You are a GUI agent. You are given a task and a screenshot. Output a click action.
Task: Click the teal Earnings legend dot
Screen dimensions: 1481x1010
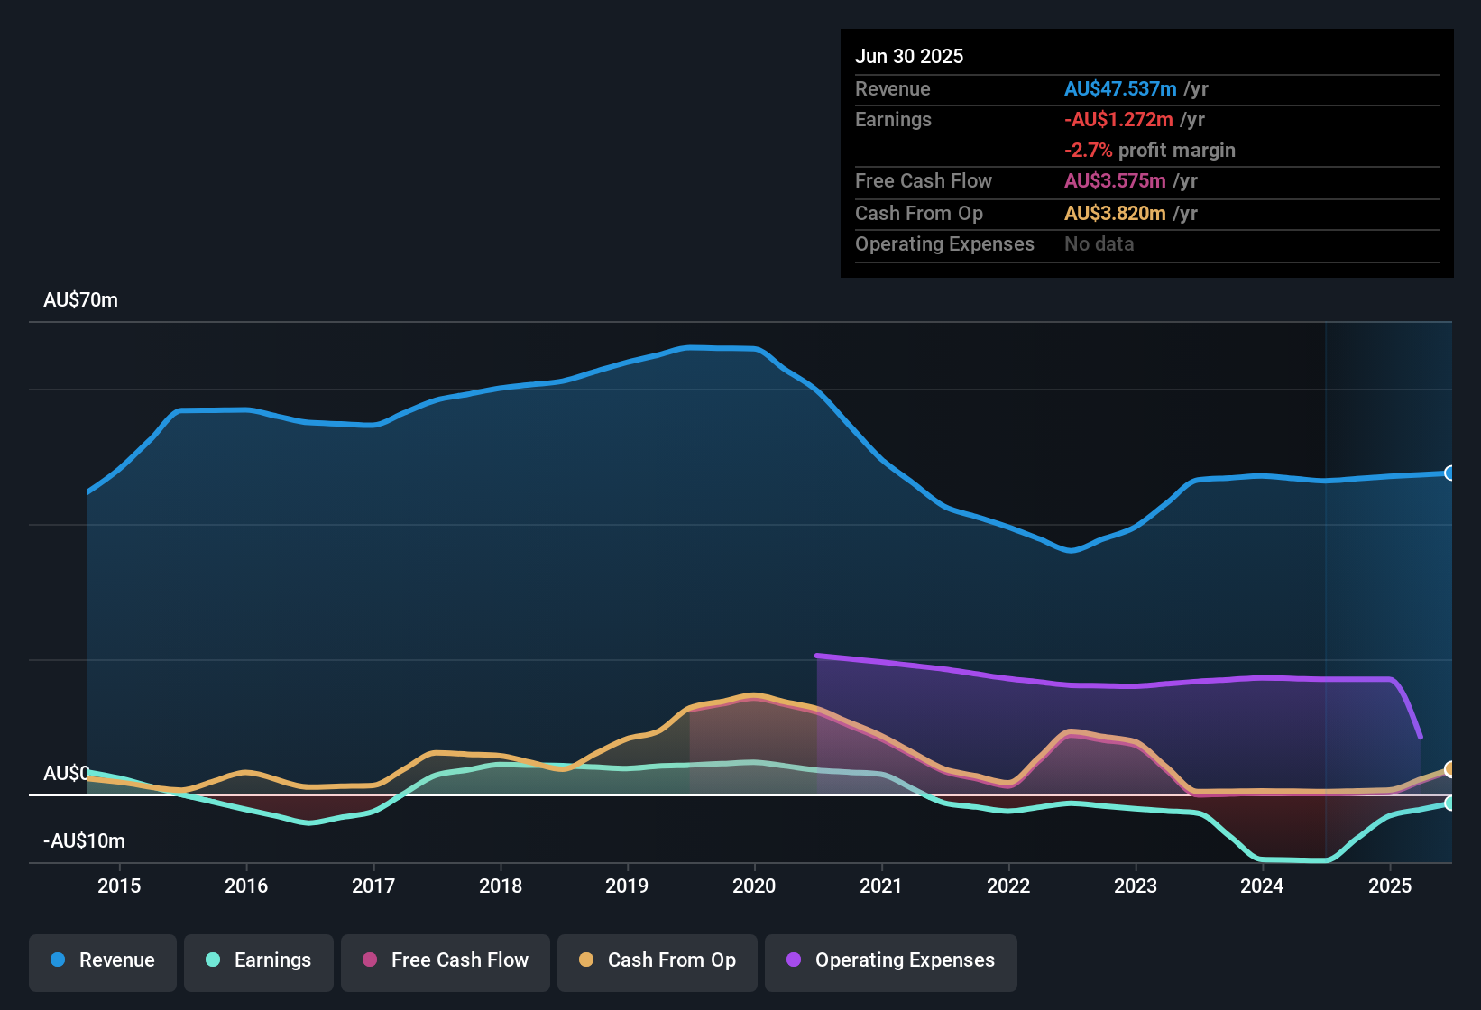pyautogui.click(x=212, y=960)
